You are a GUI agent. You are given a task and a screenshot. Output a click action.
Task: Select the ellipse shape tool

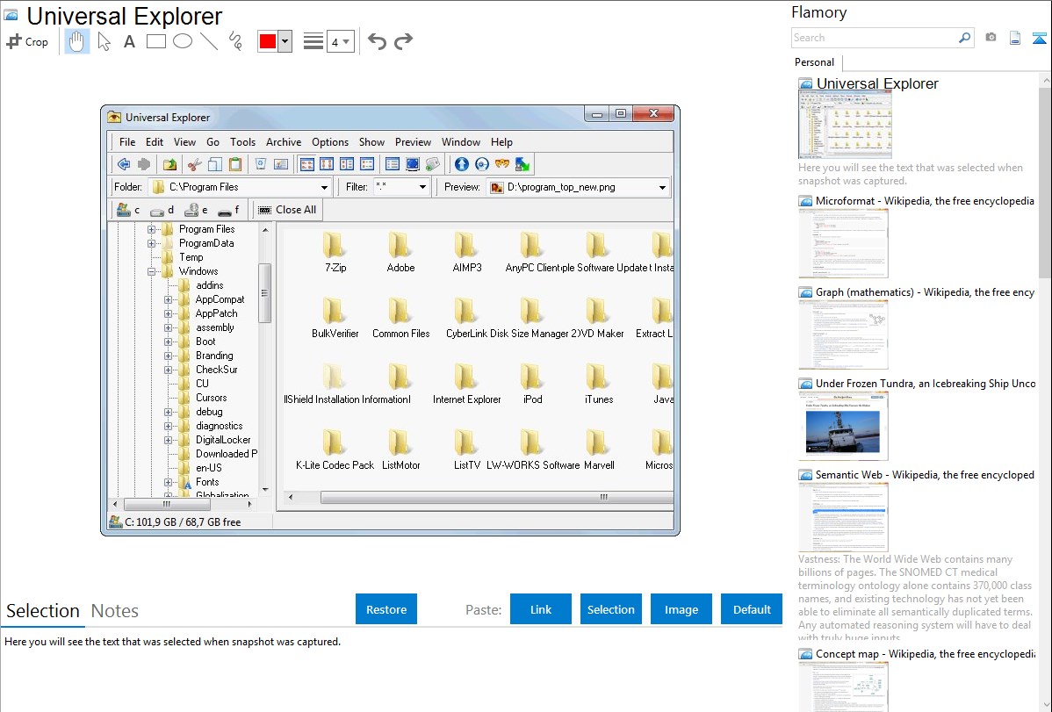point(182,41)
